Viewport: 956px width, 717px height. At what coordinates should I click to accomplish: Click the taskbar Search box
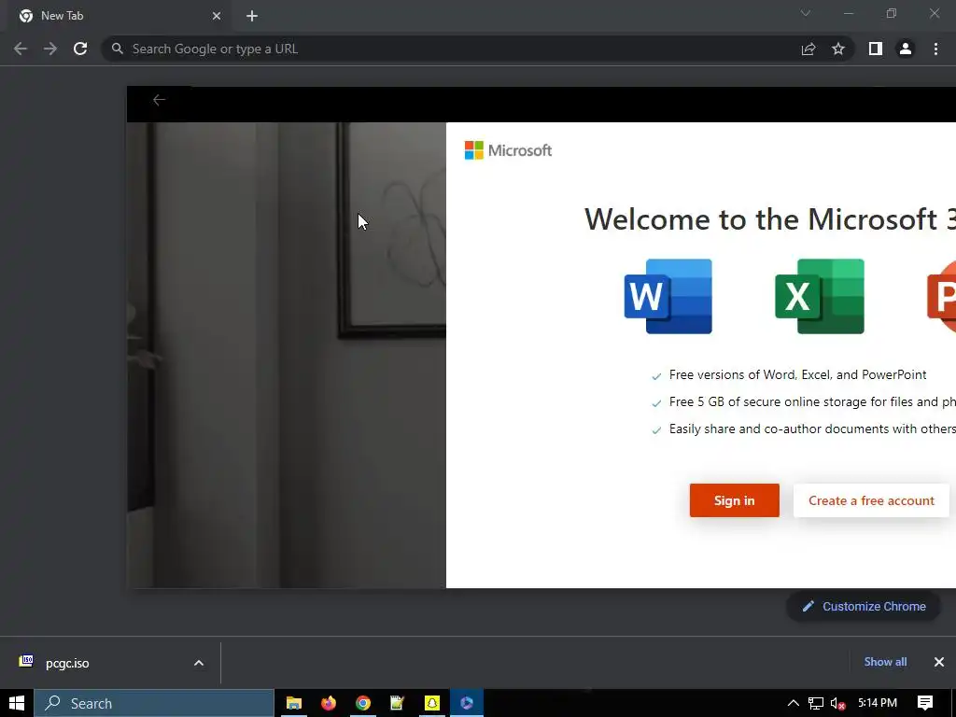tap(154, 703)
